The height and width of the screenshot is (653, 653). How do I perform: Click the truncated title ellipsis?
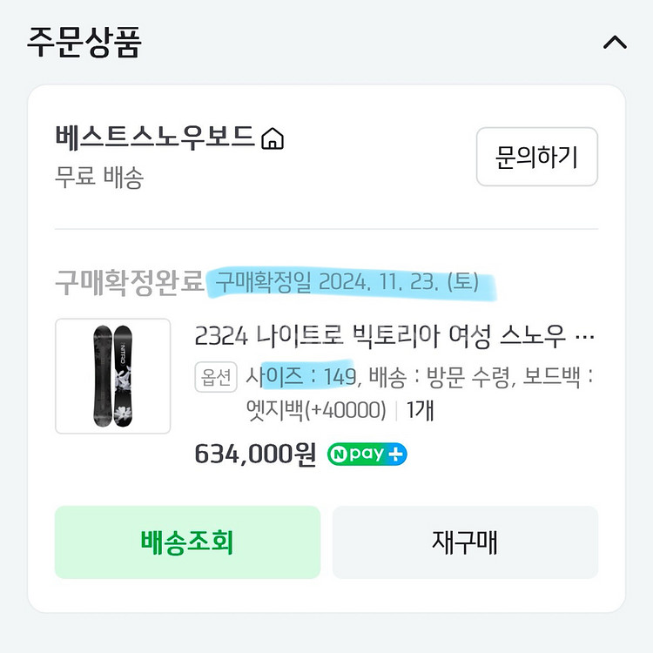tap(586, 336)
